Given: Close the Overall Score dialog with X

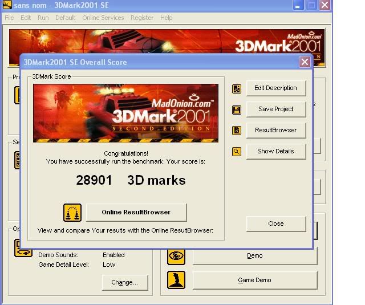Looking at the screenshot, I should tap(305, 62).
